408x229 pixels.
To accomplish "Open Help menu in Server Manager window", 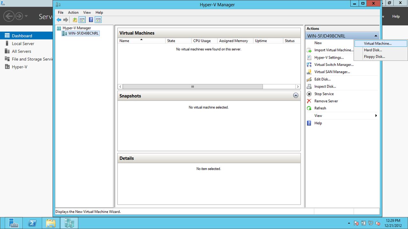I will pos(396,16).
